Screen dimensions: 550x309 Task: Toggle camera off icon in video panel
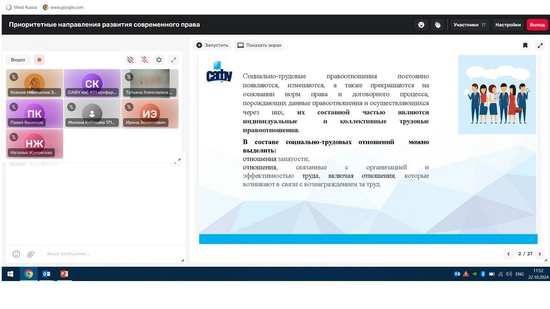pos(130,60)
